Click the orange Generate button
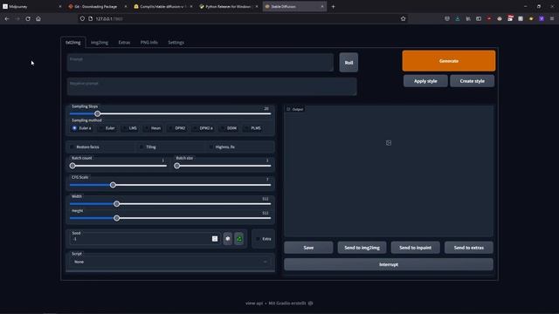559x314 pixels. [x=449, y=61]
